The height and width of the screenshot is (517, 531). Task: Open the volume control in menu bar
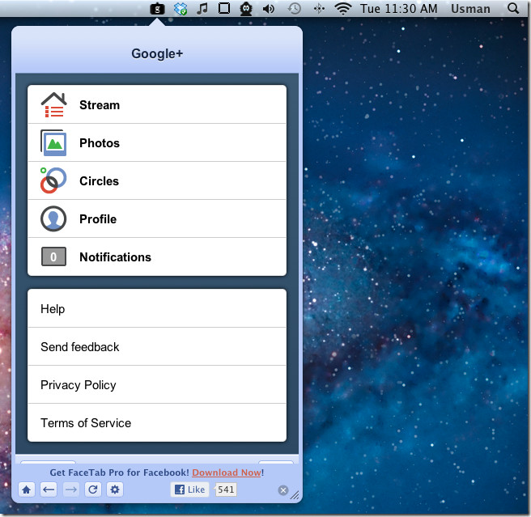pyautogui.click(x=269, y=8)
